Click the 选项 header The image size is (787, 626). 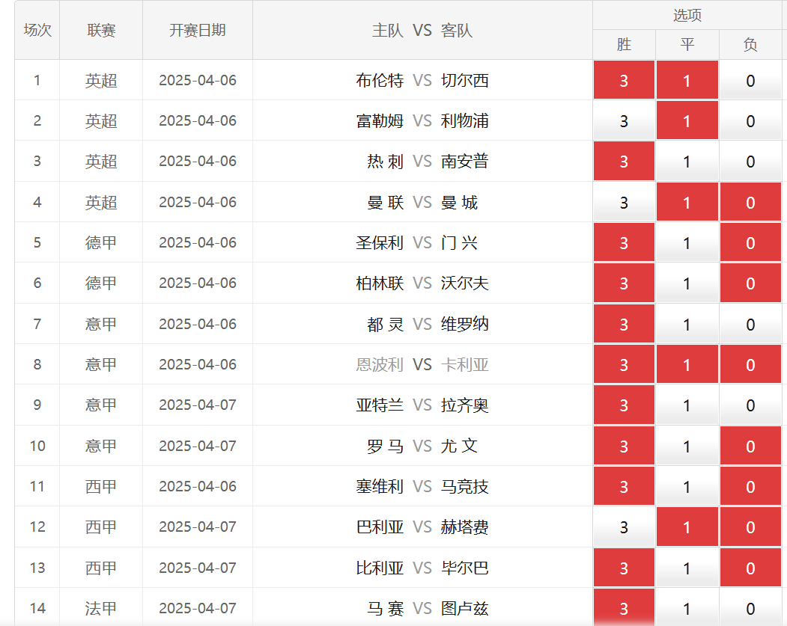[x=687, y=15]
